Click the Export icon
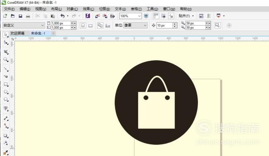269x156 pixels. (105, 16)
